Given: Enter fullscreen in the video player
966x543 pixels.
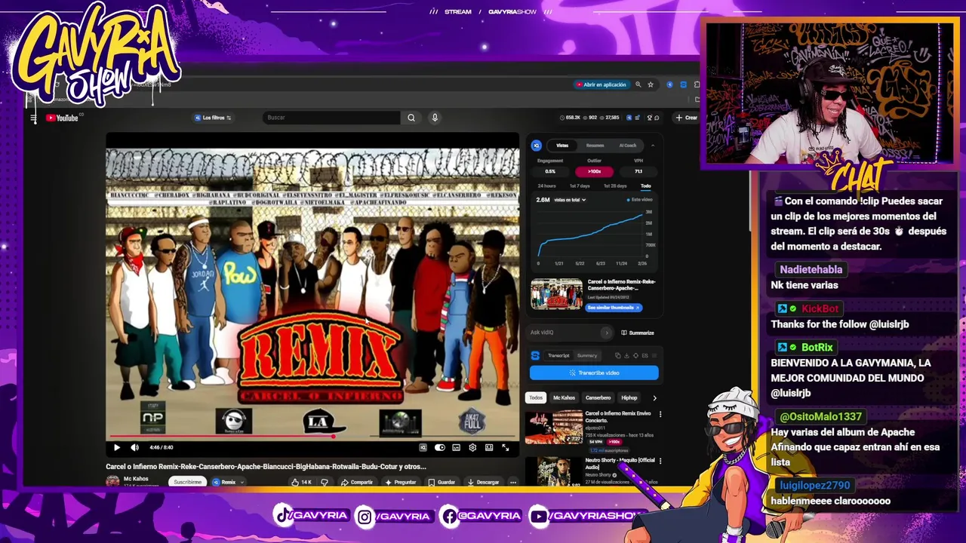Looking at the screenshot, I should tap(506, 447).
